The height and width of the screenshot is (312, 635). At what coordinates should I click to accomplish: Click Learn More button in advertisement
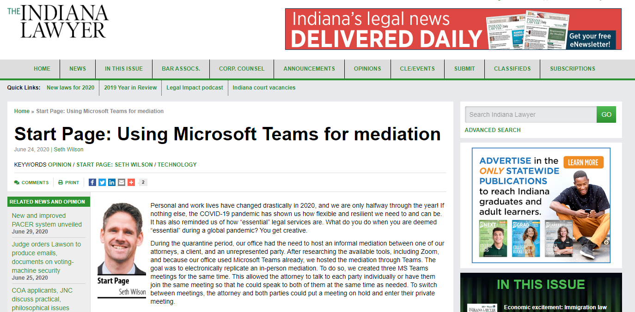(x=583, y=162)
